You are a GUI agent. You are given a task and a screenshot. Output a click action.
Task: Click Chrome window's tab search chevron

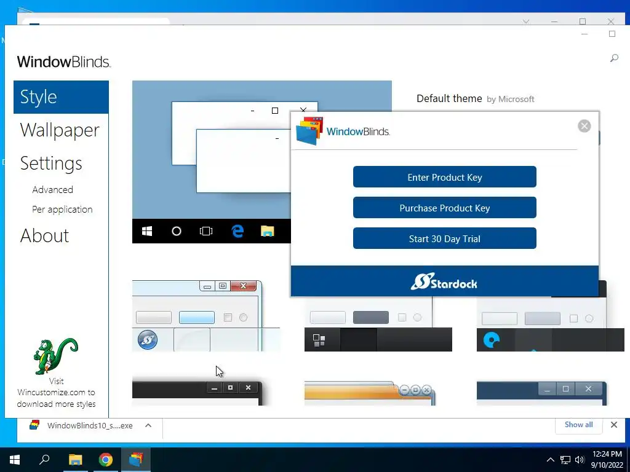tap(526, 22)
